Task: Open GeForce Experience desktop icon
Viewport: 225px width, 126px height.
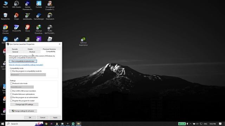Action: pos(83,42)
